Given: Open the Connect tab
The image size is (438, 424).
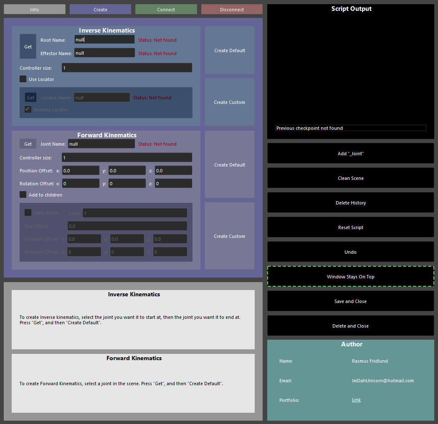Looking at the screenshot, I should pos(166,9).
